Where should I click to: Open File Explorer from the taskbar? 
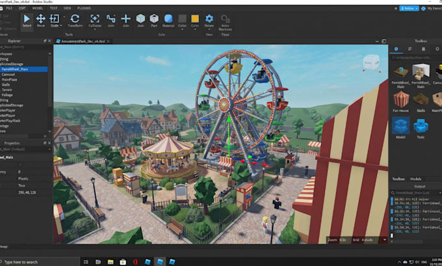pos(110,262)
